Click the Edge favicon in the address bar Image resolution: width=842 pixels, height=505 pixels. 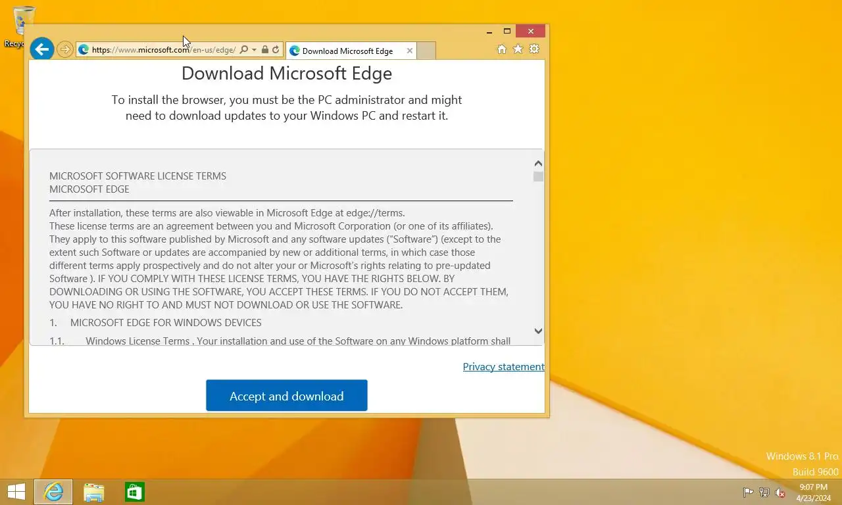[x=84, y=50]
